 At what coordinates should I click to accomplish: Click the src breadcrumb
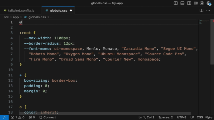tap(6, 17)
